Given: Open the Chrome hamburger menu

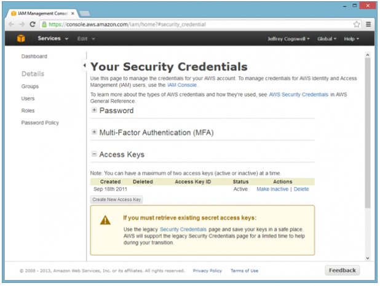Looking at the screenshot, I should 368,25.
